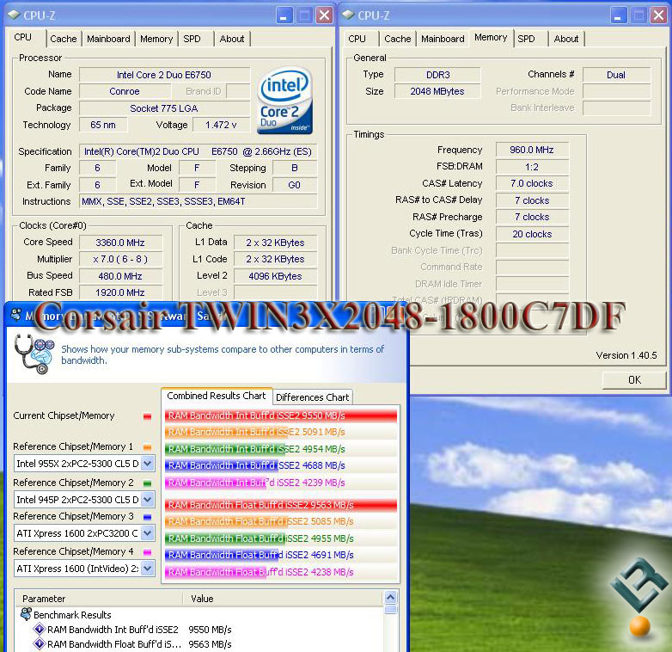The height and width of the screenshot is (652, 672).
Task: Open About tab in right CPU-Z window
Action: 566,39
